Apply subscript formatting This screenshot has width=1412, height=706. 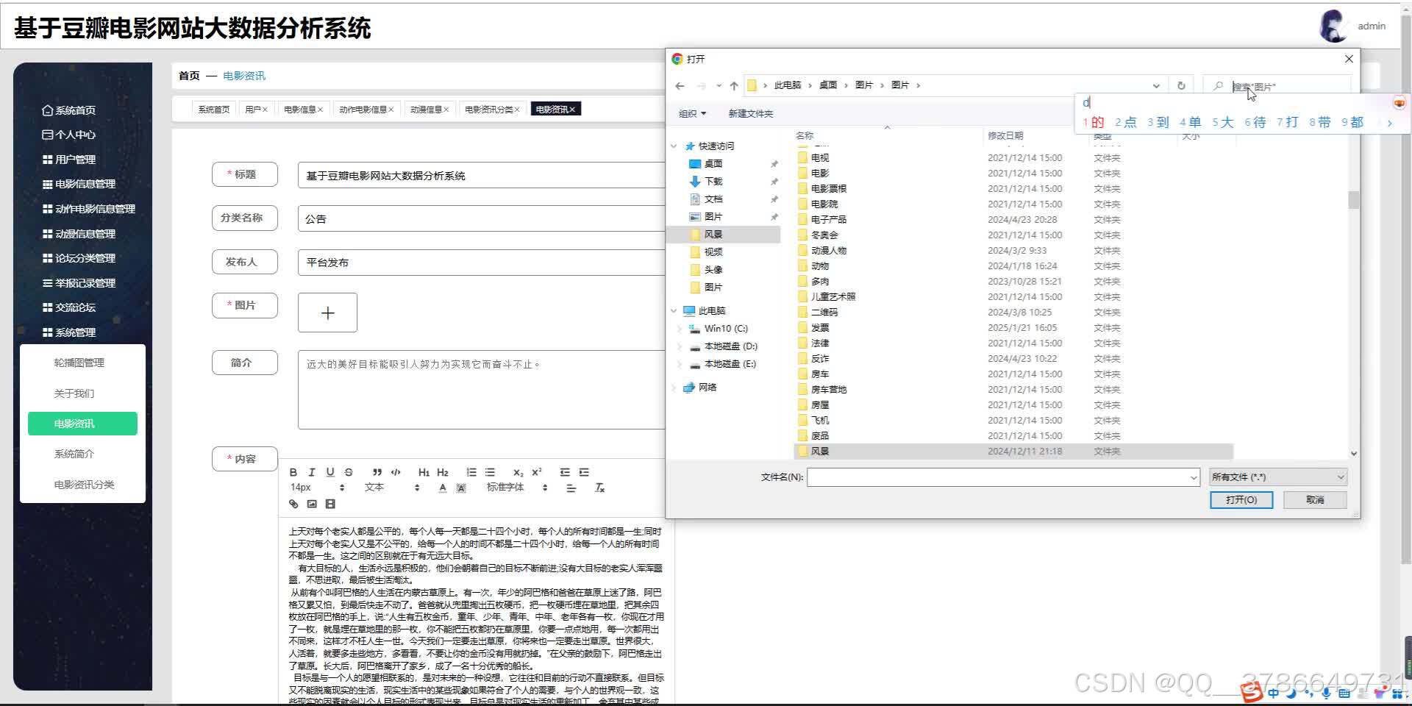[x=518, y=472]
